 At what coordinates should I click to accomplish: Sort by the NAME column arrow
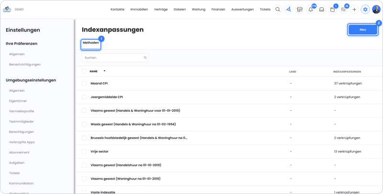click(x=104, y=71)
